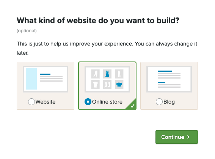Click the Online store preview thumbnail frame
Image resolution: width=215 pixels, height=159 pixels.
pos(107,79)
